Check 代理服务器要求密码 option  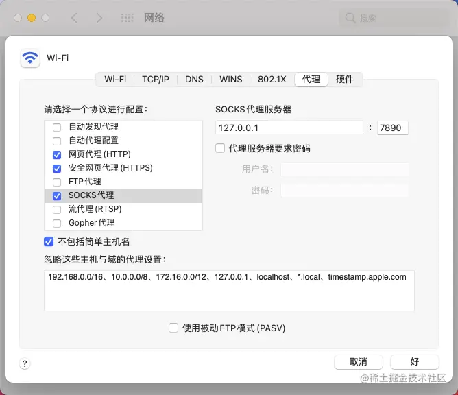pos(220,148)
